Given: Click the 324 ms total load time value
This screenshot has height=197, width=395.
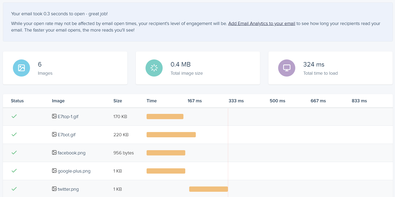Looking at the screenshot, I should coord(314,64).
